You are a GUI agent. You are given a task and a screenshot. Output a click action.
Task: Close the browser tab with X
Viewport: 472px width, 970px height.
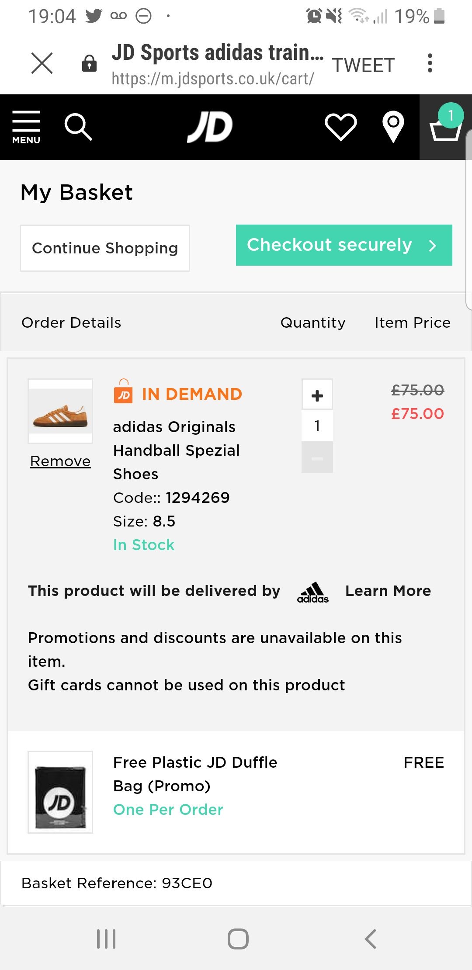click(x=42, y=63)
